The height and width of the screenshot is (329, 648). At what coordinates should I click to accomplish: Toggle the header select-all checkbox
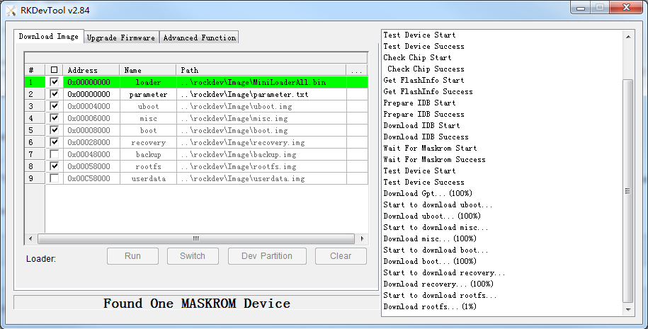point(54,70)
